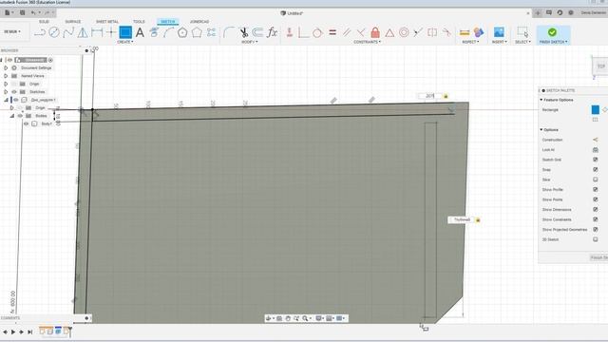
Task: Toggle the Show Points checkbox
Action: tap(596, 199)
